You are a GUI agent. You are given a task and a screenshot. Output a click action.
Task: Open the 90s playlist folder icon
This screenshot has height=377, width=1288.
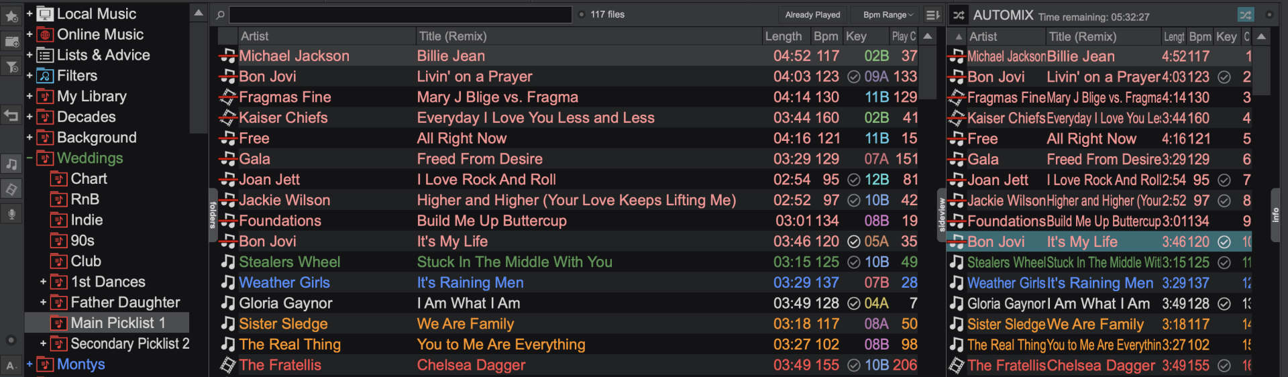(59, 241)
